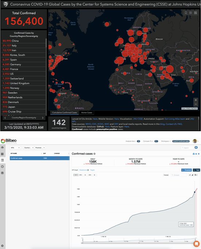
Task: Click the dark data point on chart line
Action: pyautogui.click(x=195, y=192)
